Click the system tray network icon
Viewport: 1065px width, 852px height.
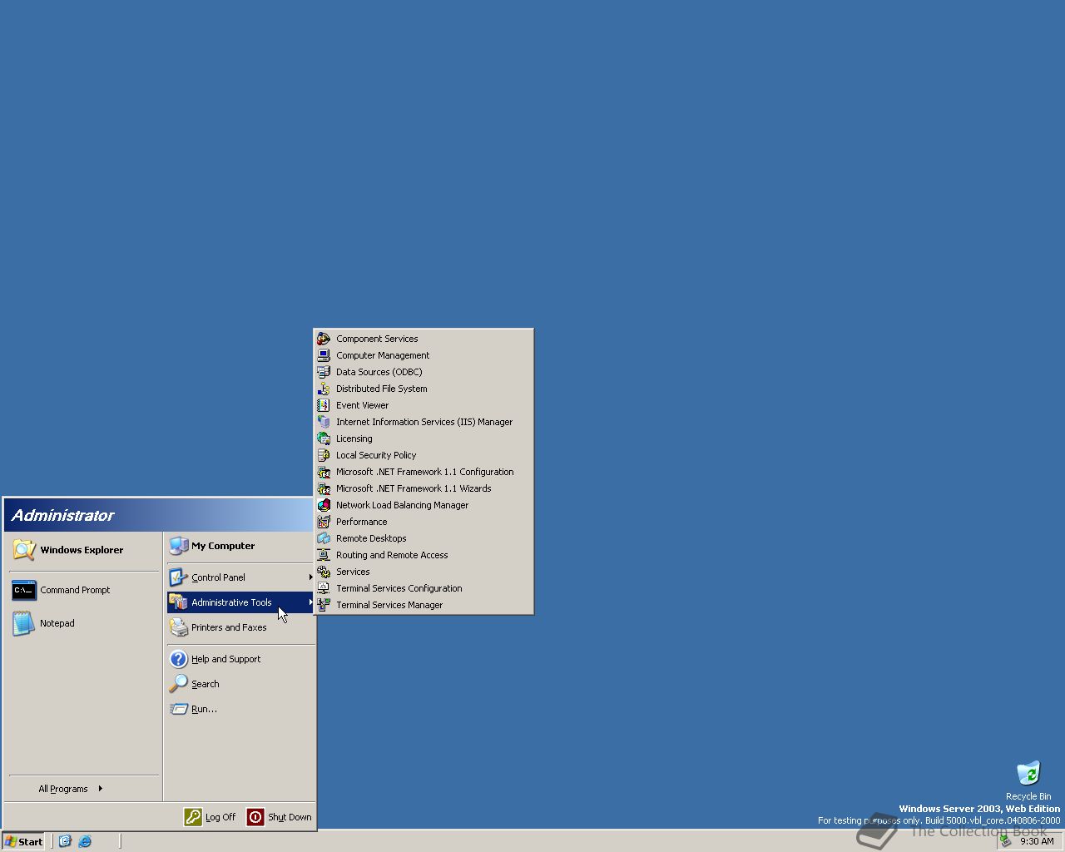[1006, 841]
